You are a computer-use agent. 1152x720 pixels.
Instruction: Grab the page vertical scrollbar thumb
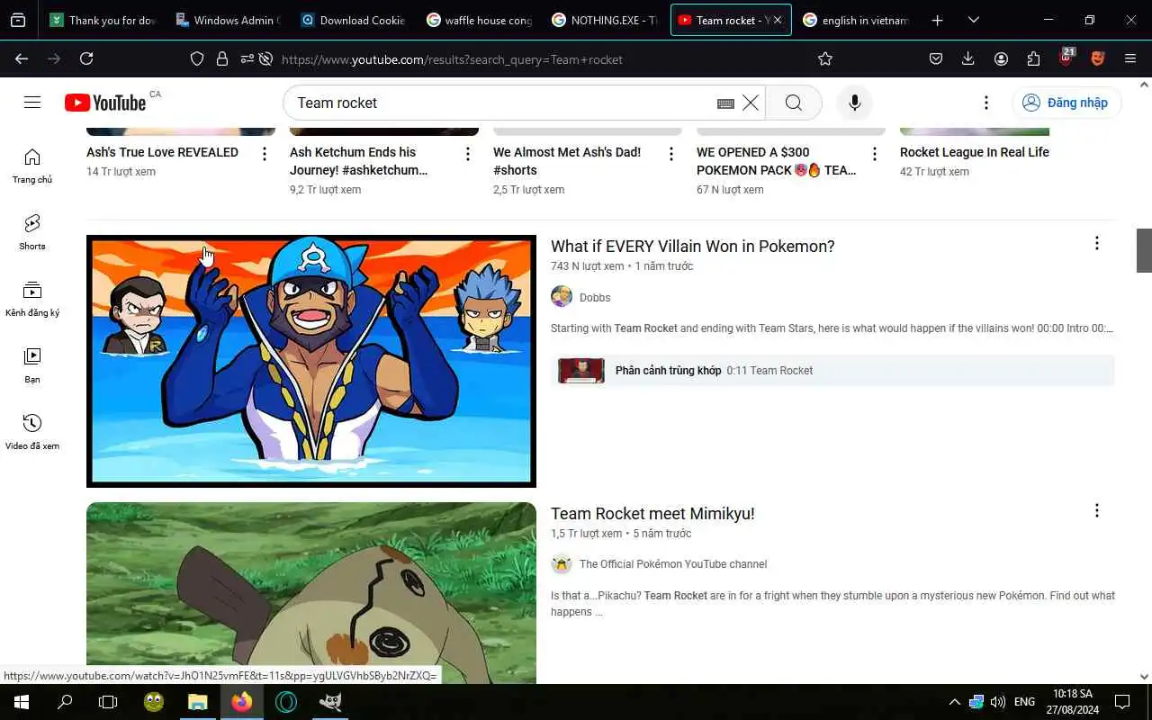point(1144,250)
